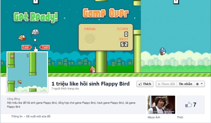This screenshot has width=211, height=123.
Task: Expand the dropdown arrow next to gear
Action: tap(202, 84)
